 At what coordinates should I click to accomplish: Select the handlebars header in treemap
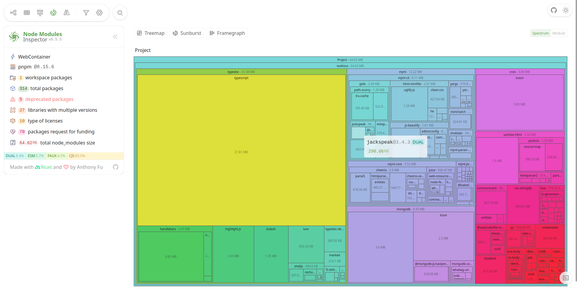[x=175, y=229]
